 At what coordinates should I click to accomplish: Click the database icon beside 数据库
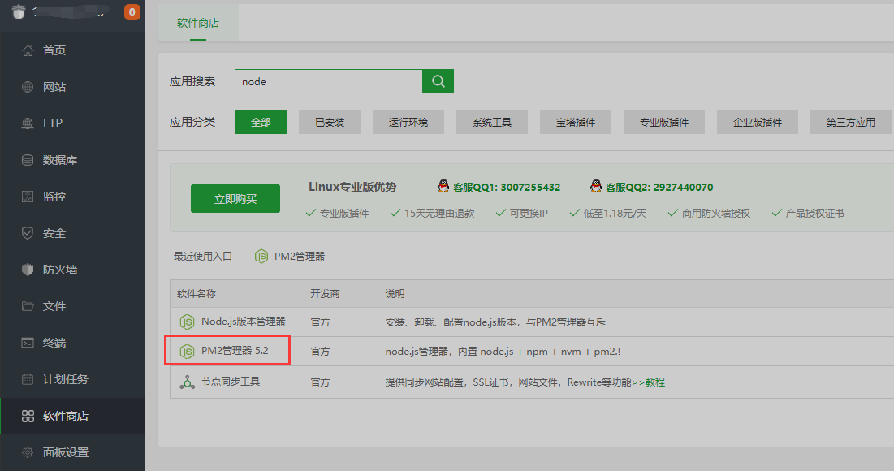[x=28, y=160]
